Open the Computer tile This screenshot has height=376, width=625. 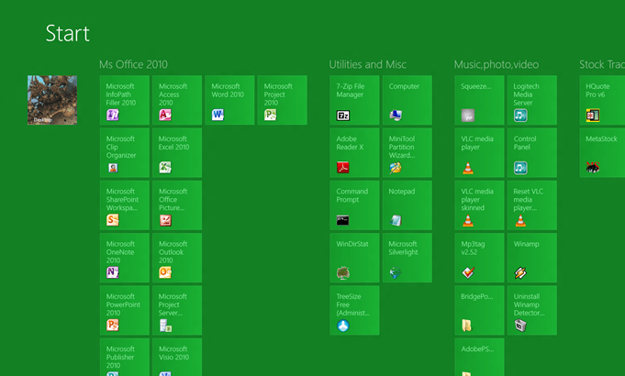coord(407,100)
